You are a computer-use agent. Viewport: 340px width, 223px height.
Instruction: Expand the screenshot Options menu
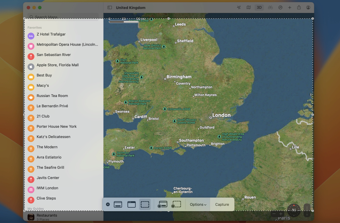pos(198,204)
